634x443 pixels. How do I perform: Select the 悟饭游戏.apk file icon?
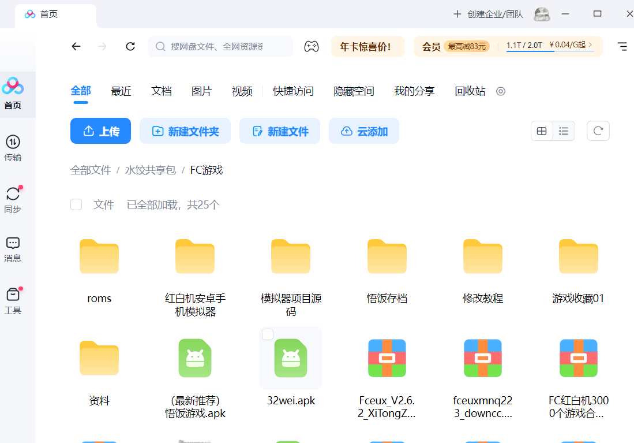tap(195, 358)
